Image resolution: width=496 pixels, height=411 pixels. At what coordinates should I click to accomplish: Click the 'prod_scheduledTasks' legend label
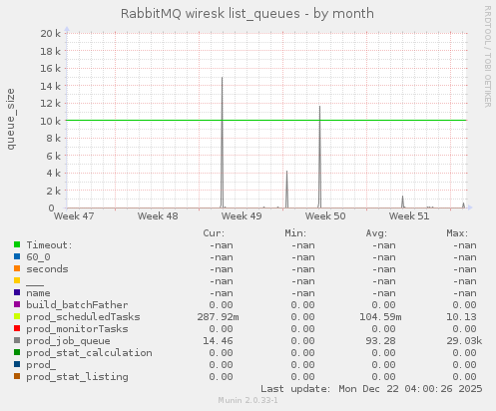(x=83, y=317)
